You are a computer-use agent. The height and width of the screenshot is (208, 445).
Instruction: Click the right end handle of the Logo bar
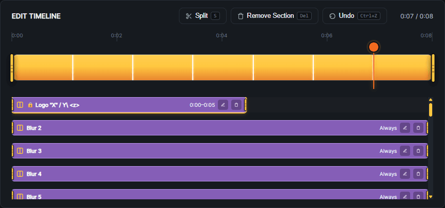(x=246, y=105)
